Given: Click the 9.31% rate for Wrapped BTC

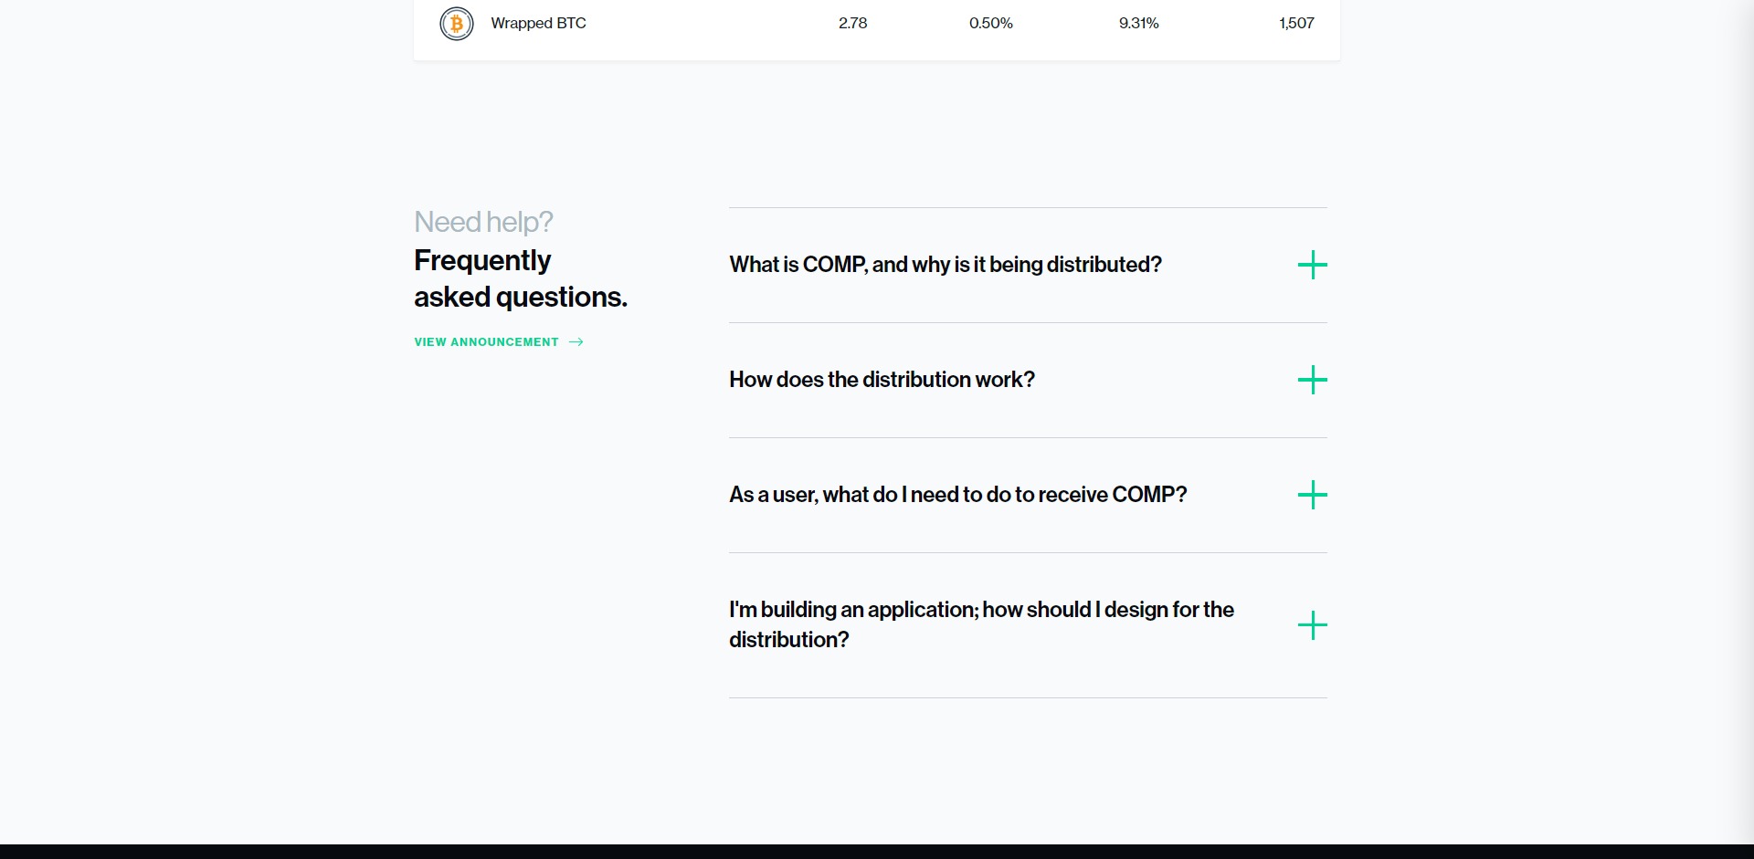Looking at the screenshot, I should click(x=1138, y=24).
